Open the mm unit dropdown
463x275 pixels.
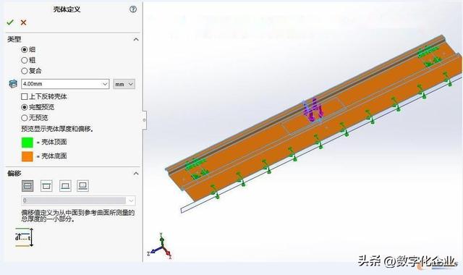tap(124, 84)
